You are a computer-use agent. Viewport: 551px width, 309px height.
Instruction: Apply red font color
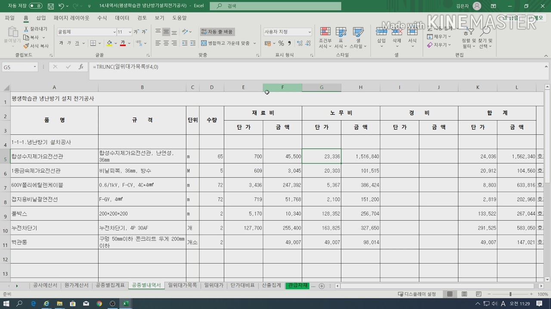click(123, 43)
